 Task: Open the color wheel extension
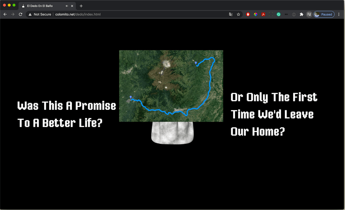(256, 14)
